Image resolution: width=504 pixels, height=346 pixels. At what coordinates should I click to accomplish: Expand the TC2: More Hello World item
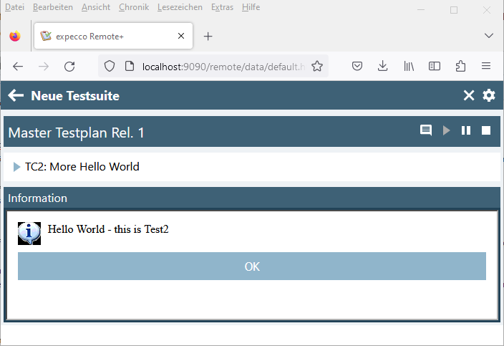pyautogui.click(x=17, y=167)
